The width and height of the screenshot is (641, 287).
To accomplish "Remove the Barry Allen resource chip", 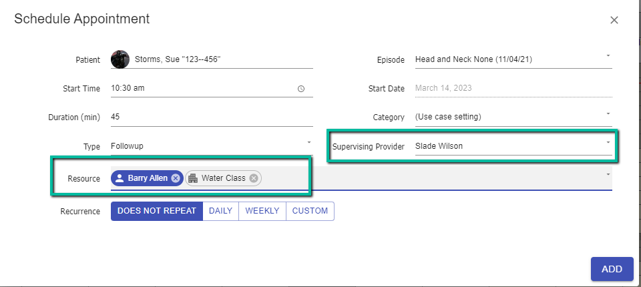I will point(175,178).
